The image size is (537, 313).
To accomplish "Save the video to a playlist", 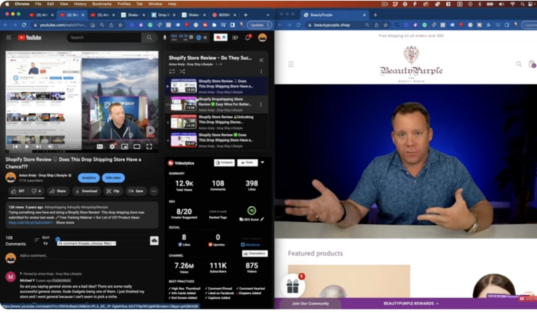I will [136, 191].
